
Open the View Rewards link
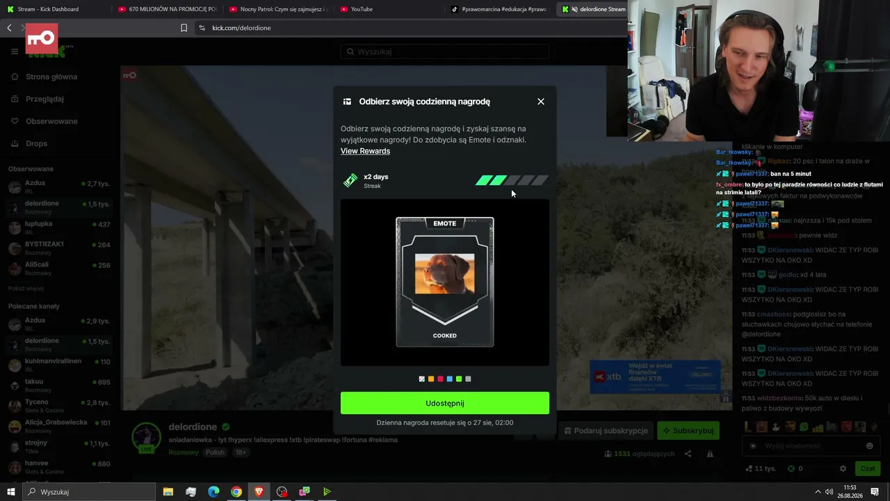(365, 151)
